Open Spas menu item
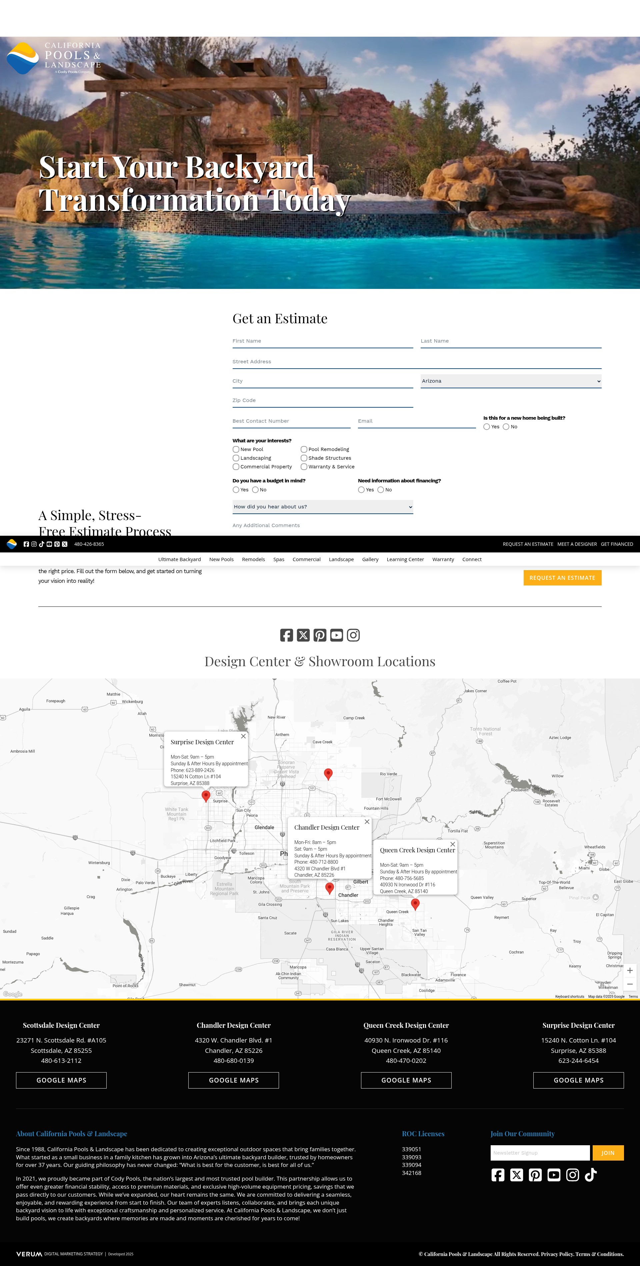 [279, 559]
